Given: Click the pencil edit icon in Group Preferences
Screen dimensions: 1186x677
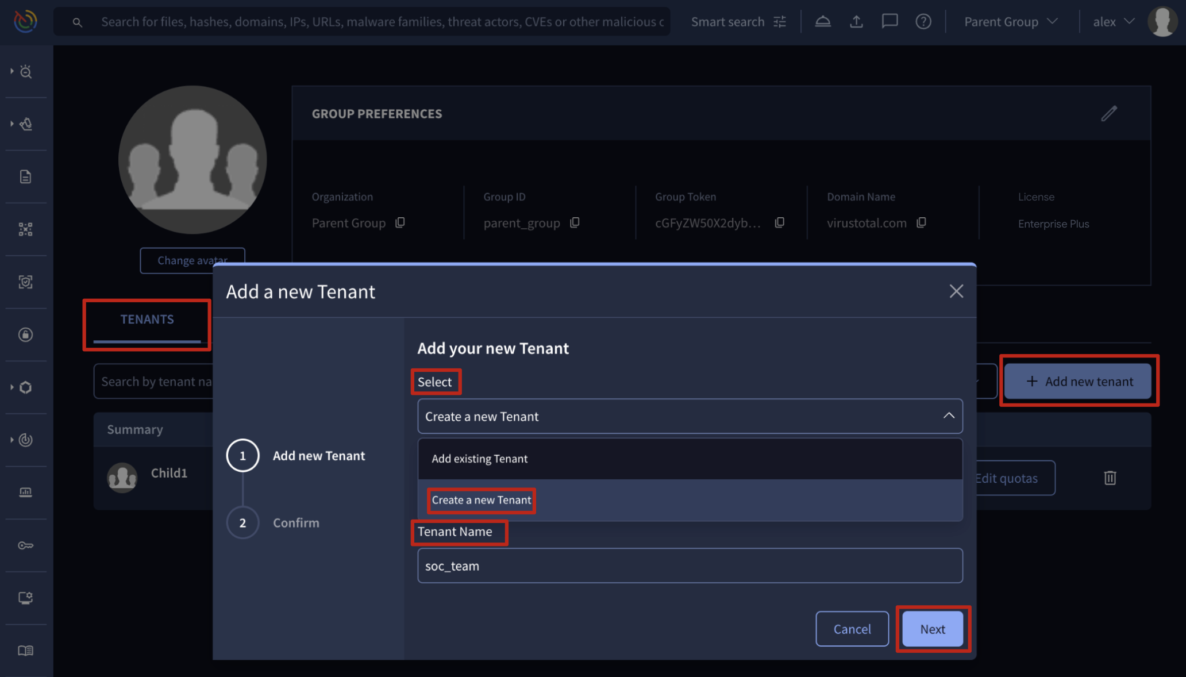Looking at the screenshot, I should tap(1109, 113).
